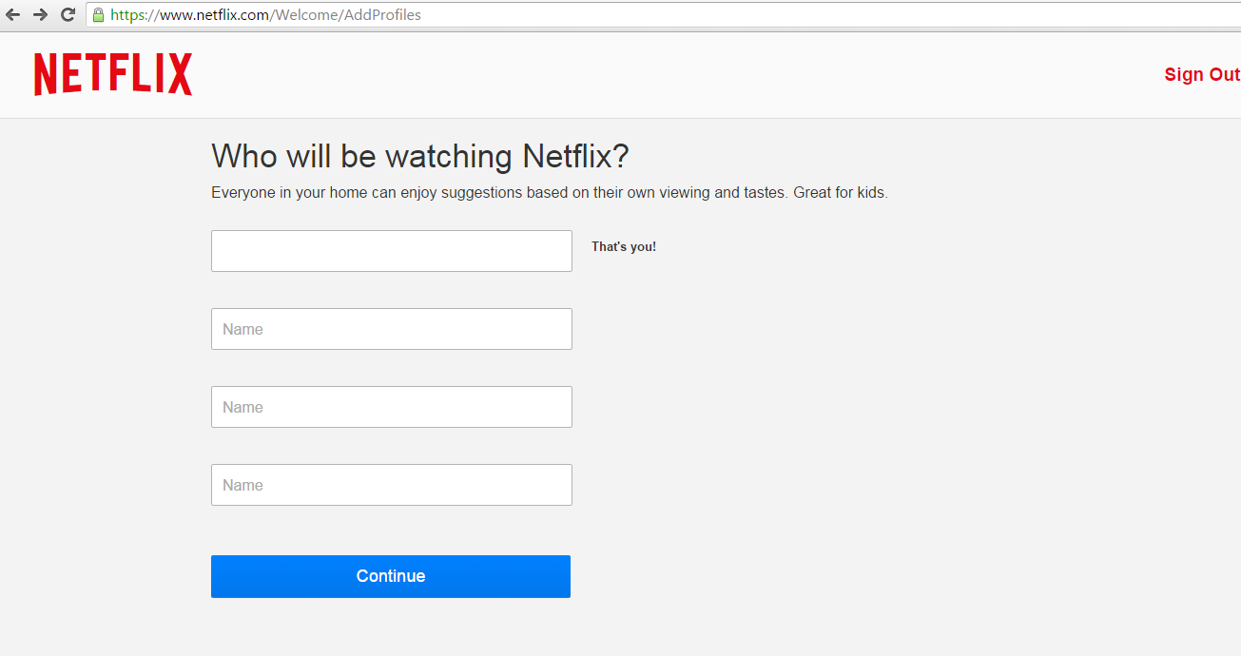The height and width of the screenshot is (656, 1241).
Task: Click the blue Continue button
Action: [391, 576]
